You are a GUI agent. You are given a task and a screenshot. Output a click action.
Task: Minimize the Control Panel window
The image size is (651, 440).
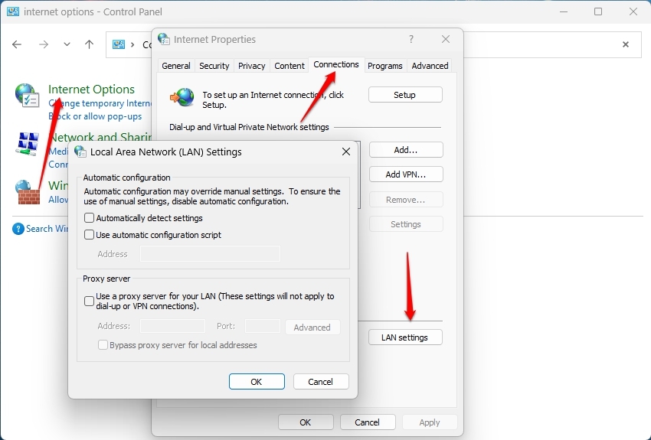click(564, 11)
